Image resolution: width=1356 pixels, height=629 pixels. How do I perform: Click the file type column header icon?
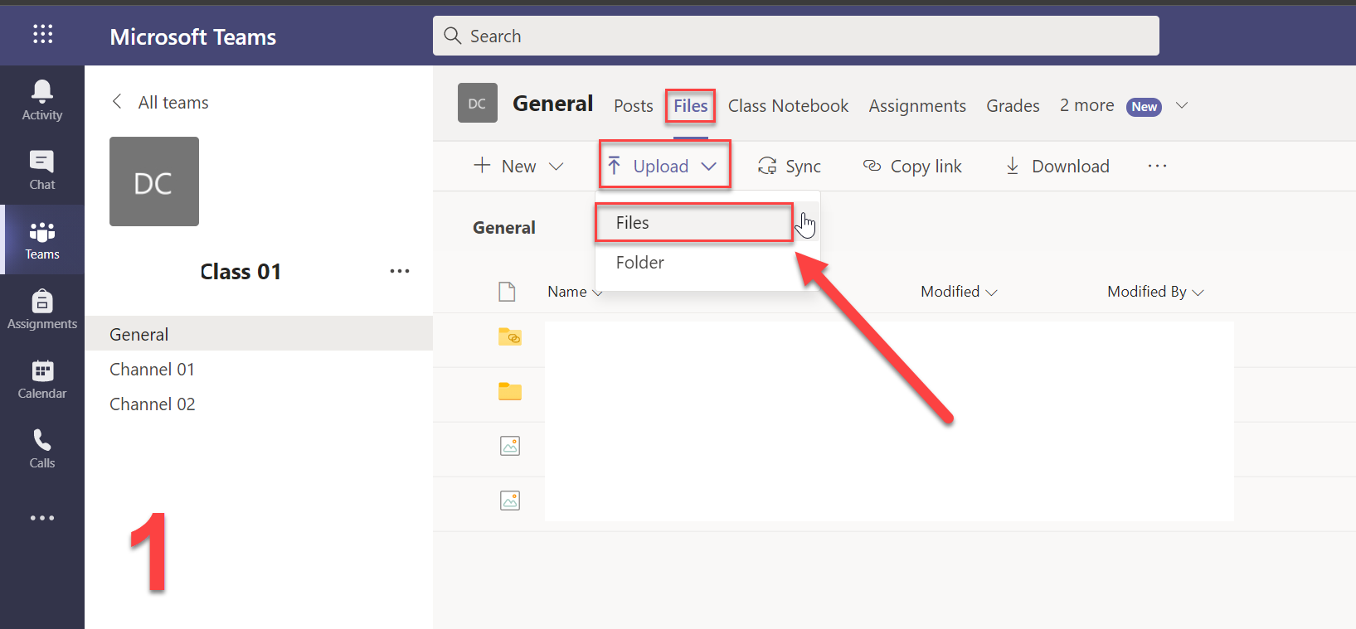(x=507, y=292)
